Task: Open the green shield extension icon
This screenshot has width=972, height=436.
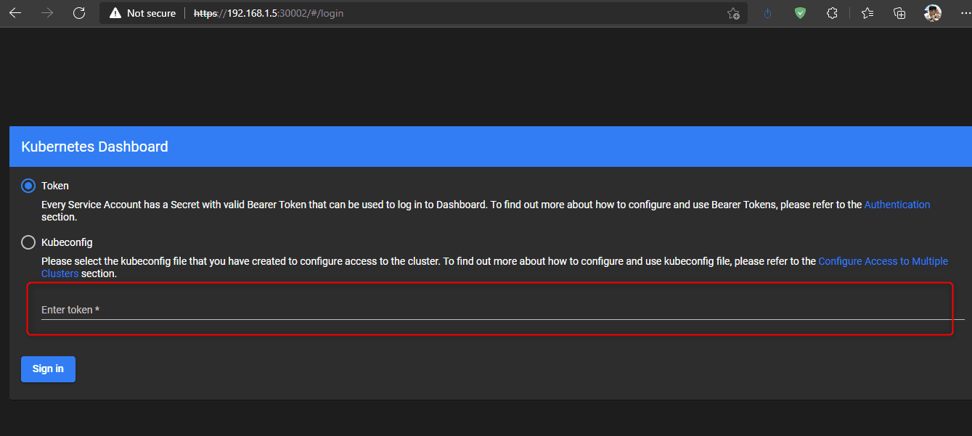Action: 800,13
